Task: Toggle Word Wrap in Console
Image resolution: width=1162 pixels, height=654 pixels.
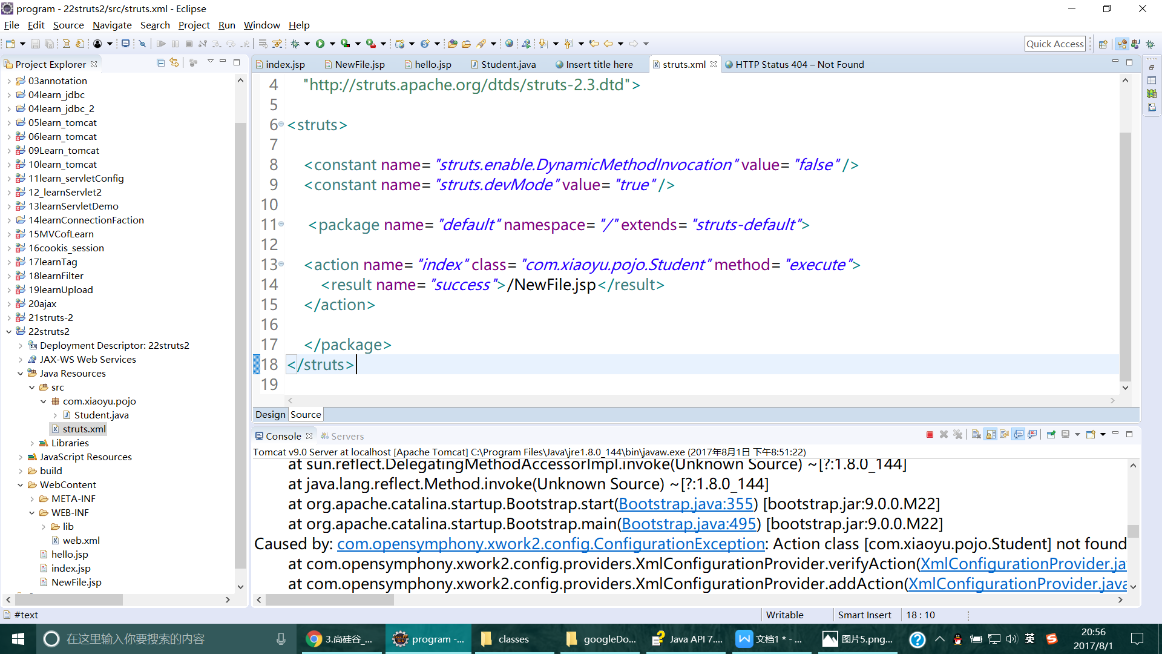Action: click(1004, 435)
